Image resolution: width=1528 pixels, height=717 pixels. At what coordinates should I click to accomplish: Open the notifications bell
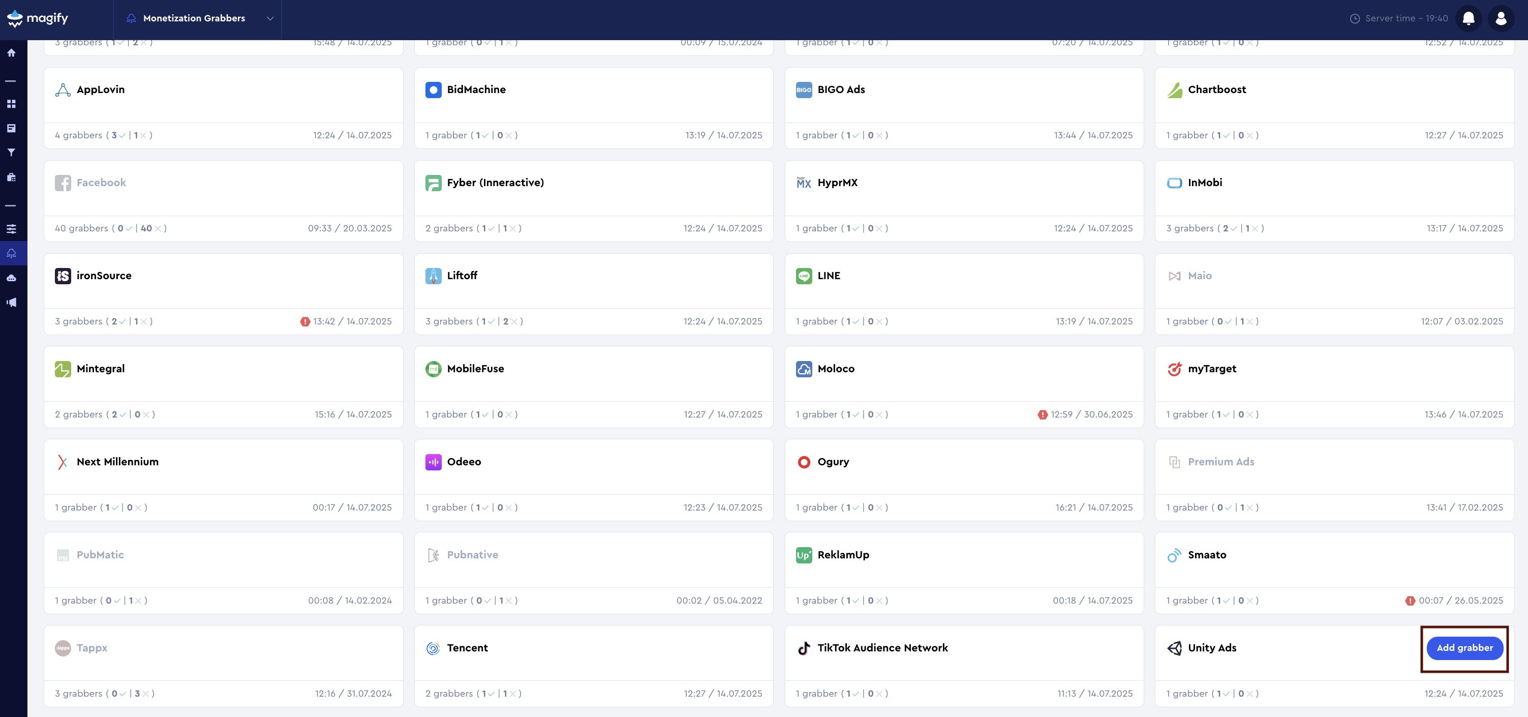pyautogui.click(x=1469, y=18)
